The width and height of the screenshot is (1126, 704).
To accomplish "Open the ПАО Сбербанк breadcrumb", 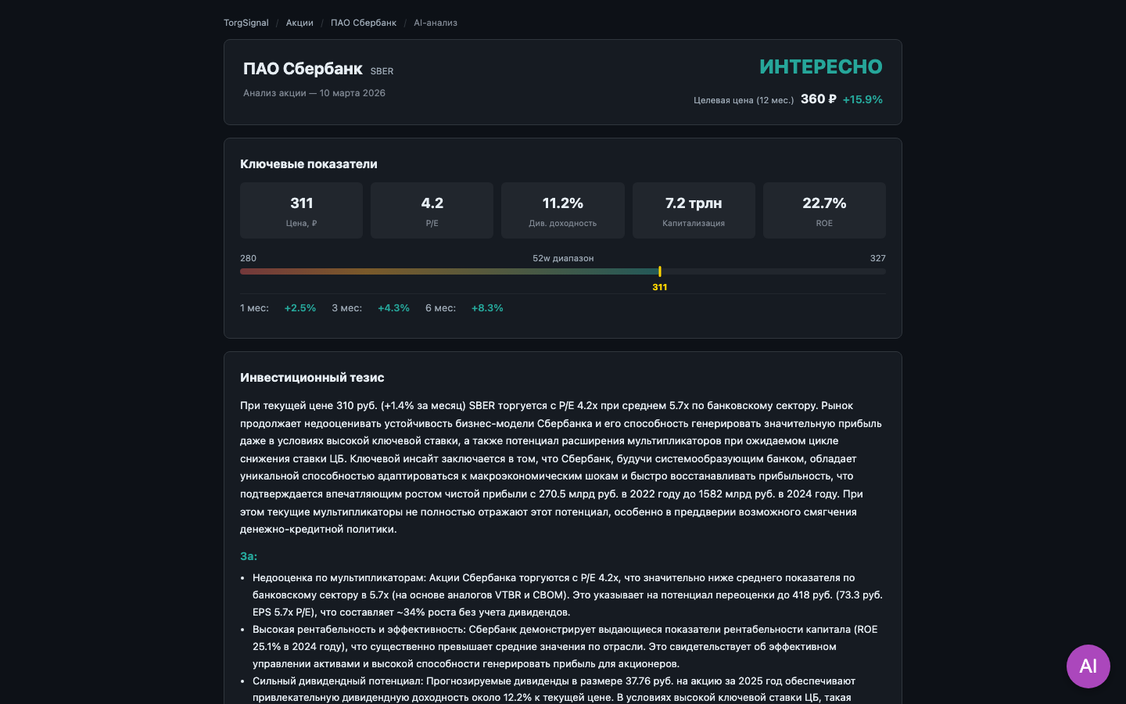I will pyautogui.click(x=363, y=23).
